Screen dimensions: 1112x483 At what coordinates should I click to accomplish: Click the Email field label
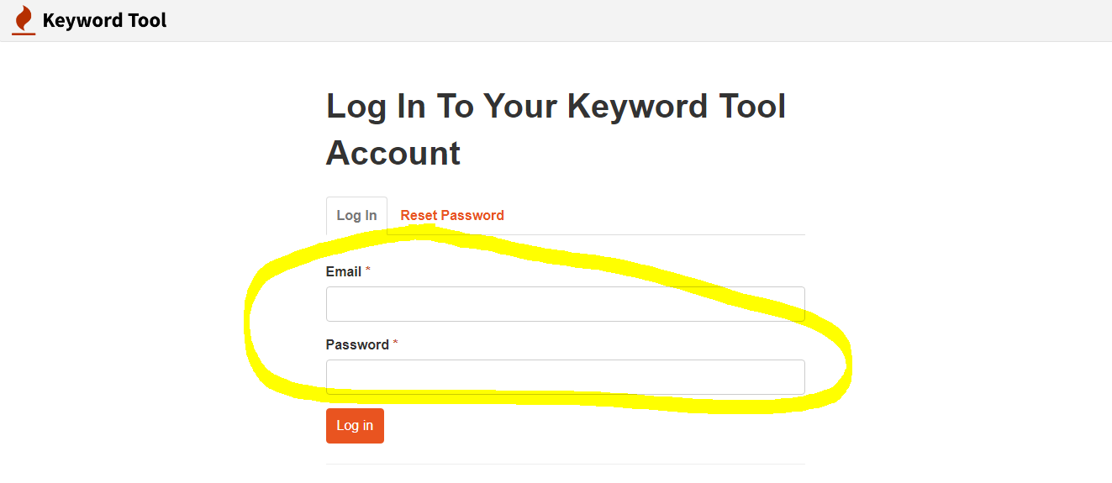click(x=344, y=272)
